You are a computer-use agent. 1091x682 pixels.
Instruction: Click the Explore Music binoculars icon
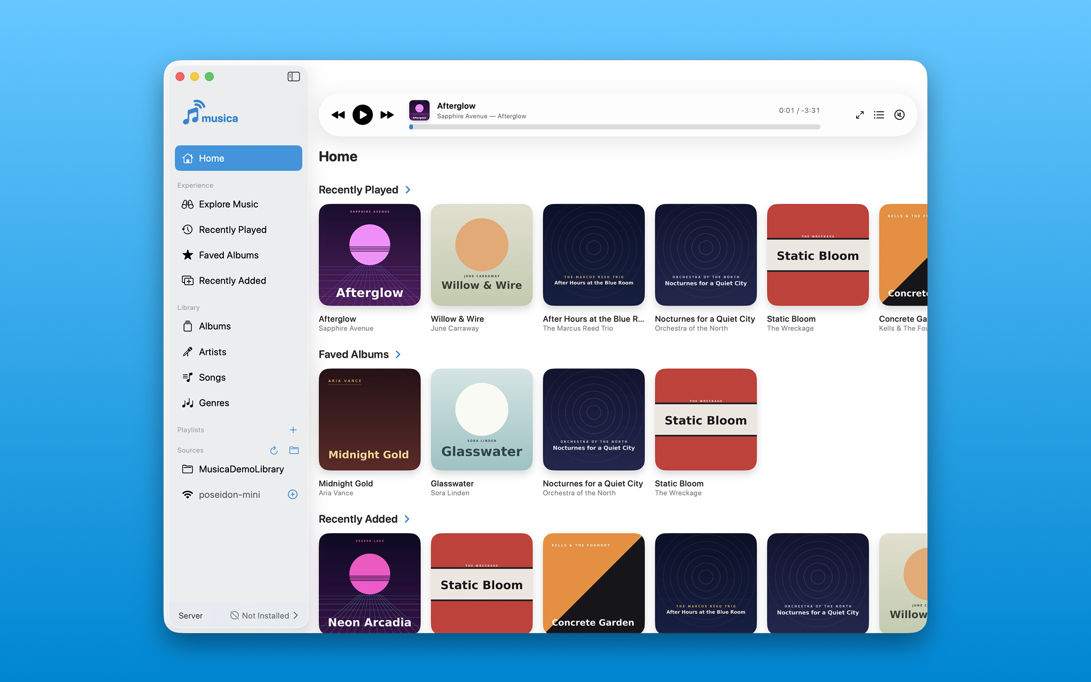[x=188, y=204]
